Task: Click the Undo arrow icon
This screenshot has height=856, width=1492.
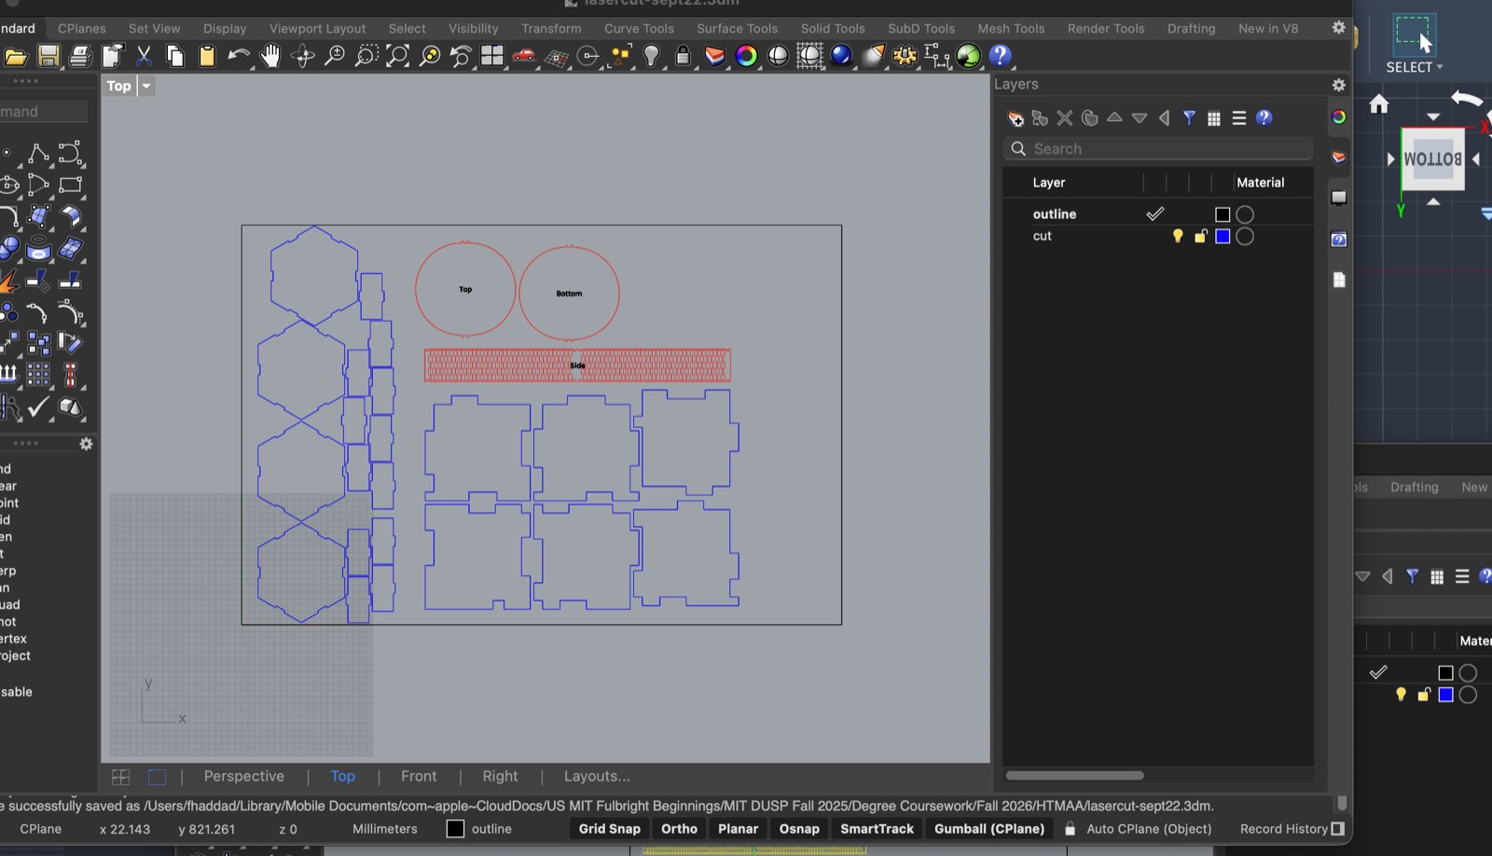Action: [238, 57]
